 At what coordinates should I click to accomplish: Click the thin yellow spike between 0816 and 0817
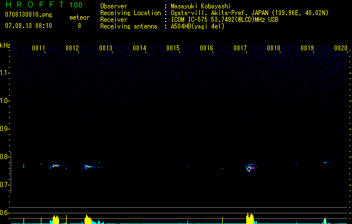223,221
